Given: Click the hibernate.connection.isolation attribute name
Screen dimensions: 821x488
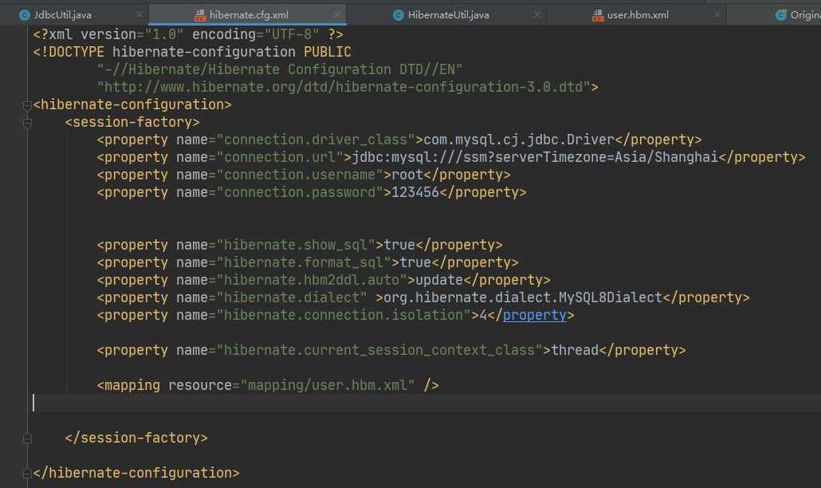Looking at the screenshot, I should (x=344, y=315).
